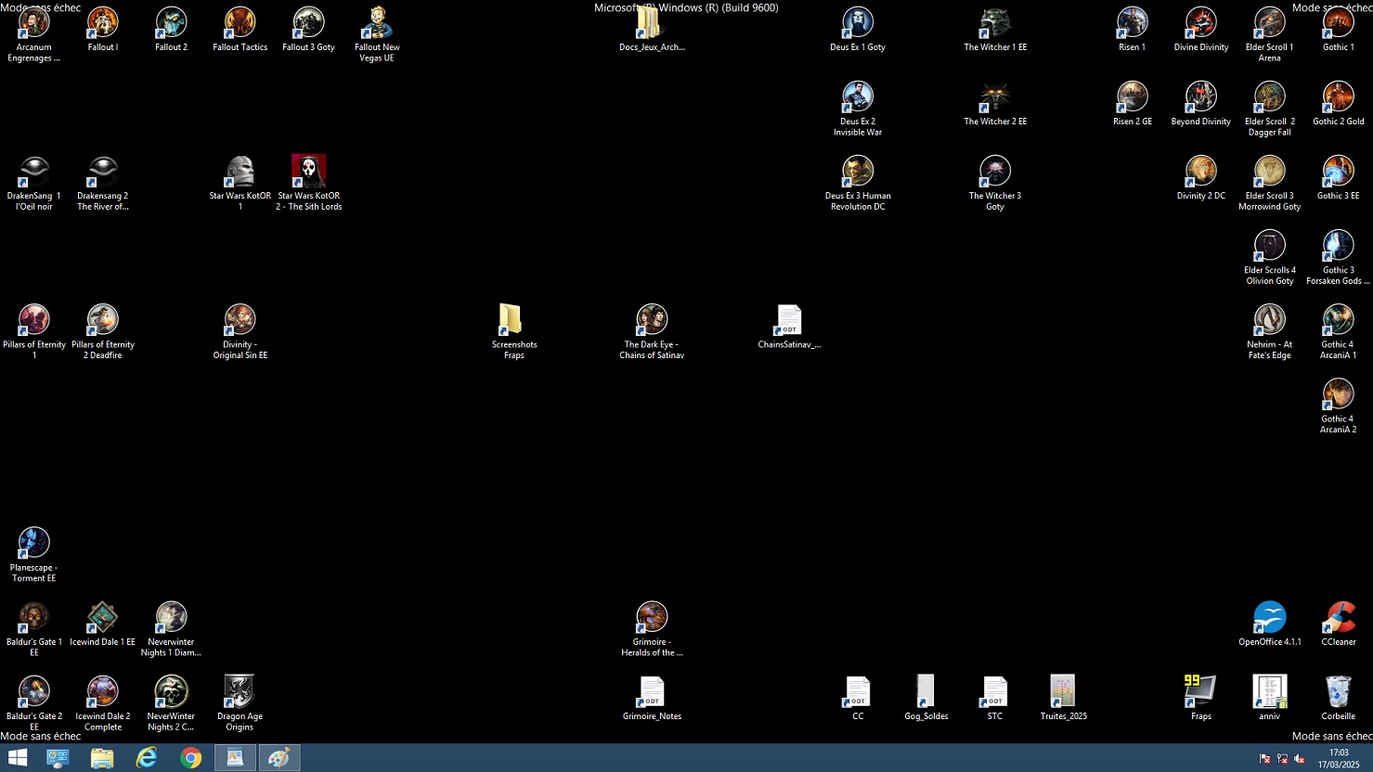The width and height of the screenshot is (1373, 772).
Task: Click Gothic 4 ArcaniA 2 shortcut
Action: pyautogui.click(x=1339, y=393)
